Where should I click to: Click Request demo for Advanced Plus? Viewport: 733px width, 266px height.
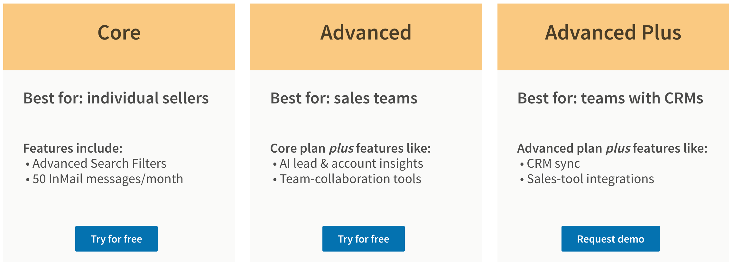tap(610, 239)
